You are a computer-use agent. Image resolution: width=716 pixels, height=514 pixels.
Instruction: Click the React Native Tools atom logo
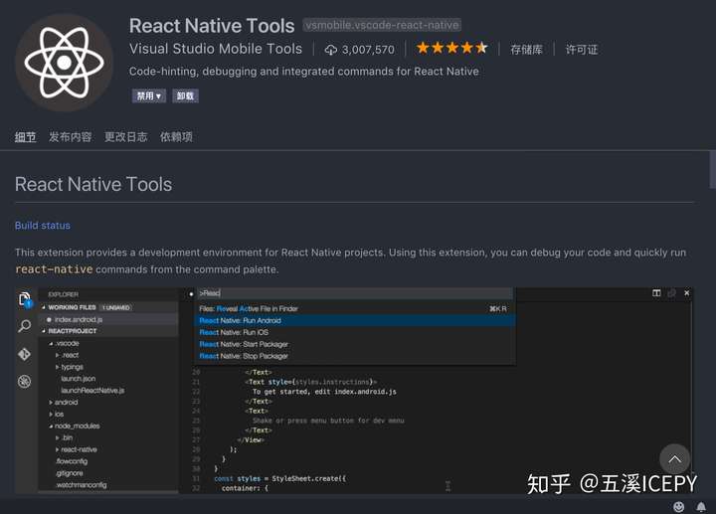(x=64, y=63)
